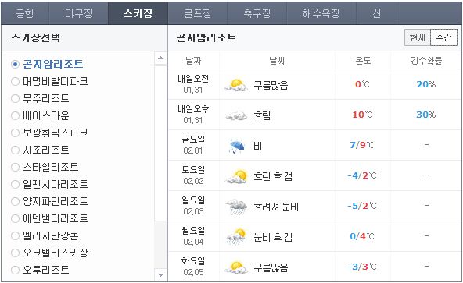
Task: Select the 오크밸리스키장 radio button
Action: tap(15, 253)
